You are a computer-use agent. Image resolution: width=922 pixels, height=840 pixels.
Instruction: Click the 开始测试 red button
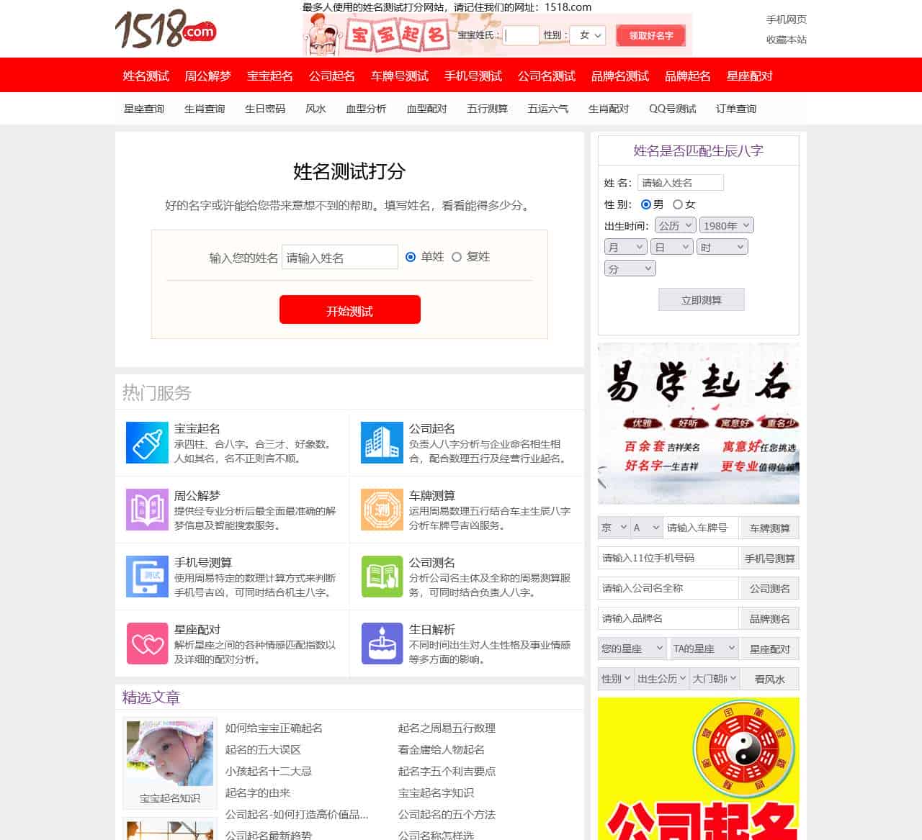[x=350, y=310]
